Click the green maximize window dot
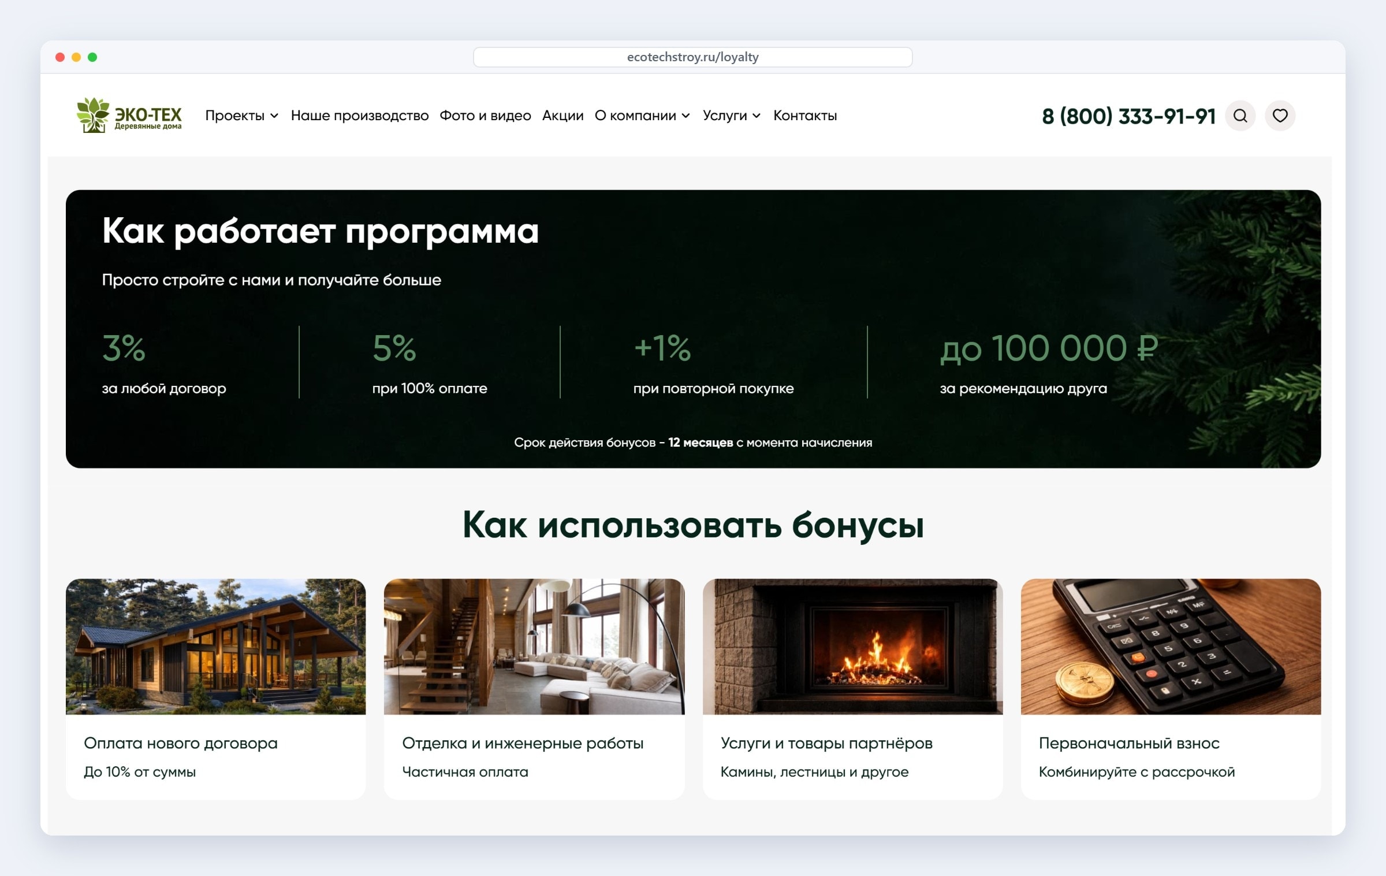Viewport: 1386px width, 876px height. pos(92,57)
